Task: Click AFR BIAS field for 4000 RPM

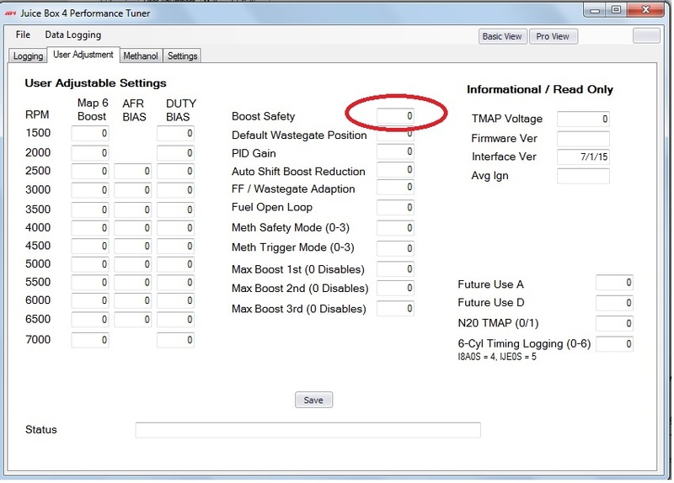Action: [133, 228]
